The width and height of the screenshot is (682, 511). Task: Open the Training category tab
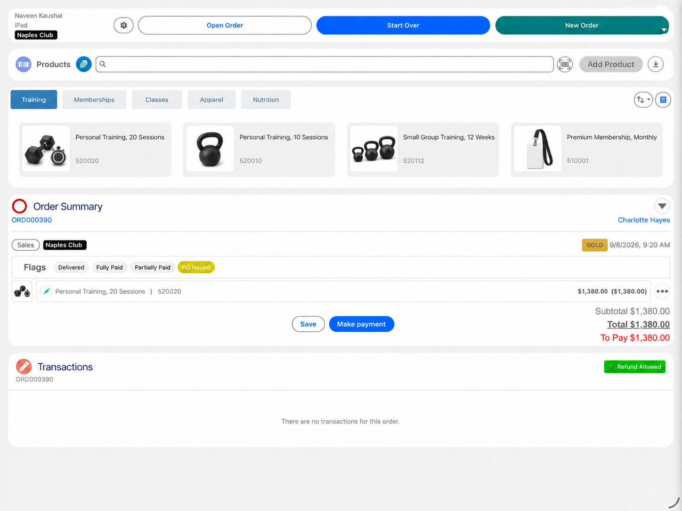34,100
